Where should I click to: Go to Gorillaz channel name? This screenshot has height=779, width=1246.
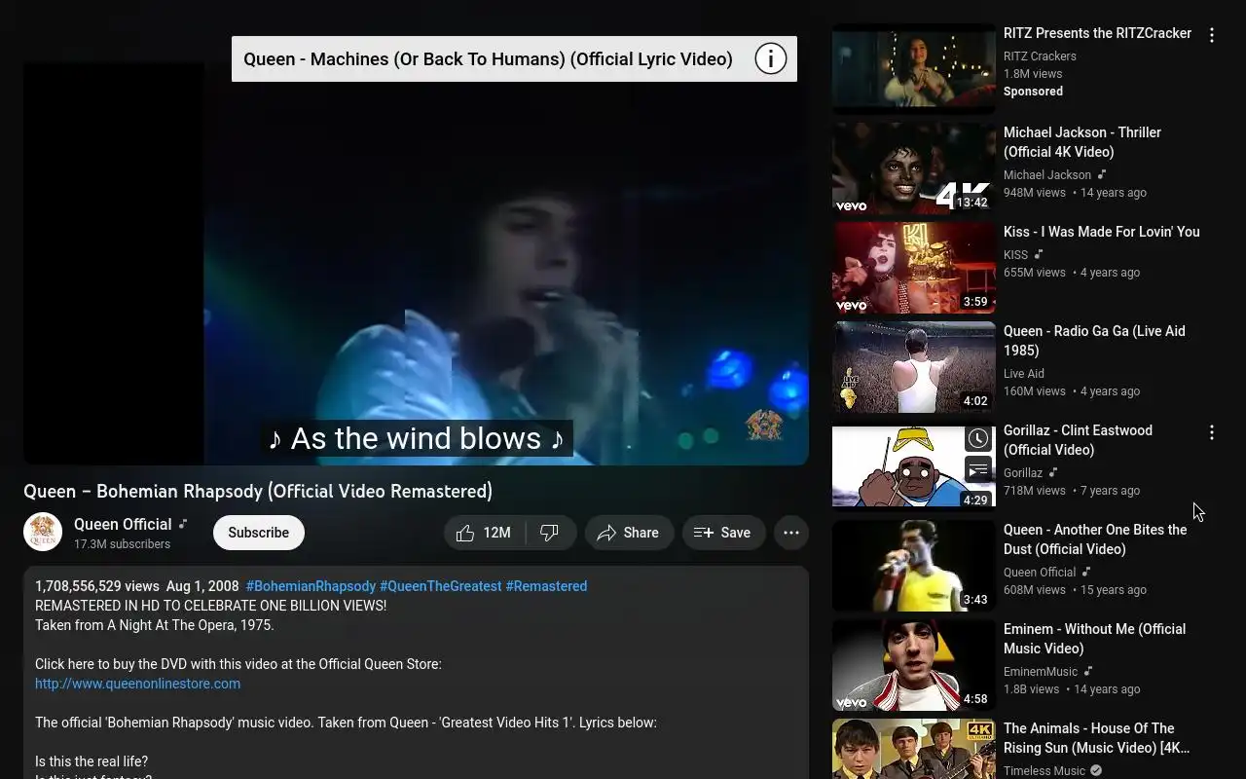pyautogui.click(x=1023, y=473)
